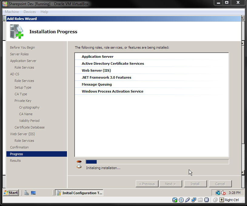Open Server Manager quick launch icon
The height and width of the screenshot is (206, 247).
click(26, 193)
